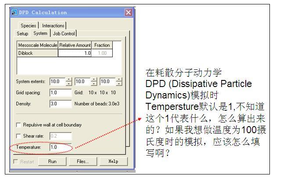
Task: Switch to the Species tab
Action: pyautogui.click(x=29, y=25)
